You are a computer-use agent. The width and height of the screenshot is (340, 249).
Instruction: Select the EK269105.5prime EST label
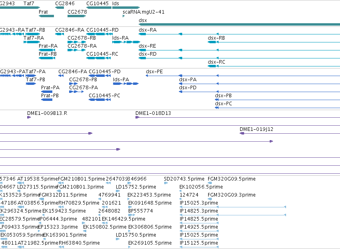tap(150, 243)
